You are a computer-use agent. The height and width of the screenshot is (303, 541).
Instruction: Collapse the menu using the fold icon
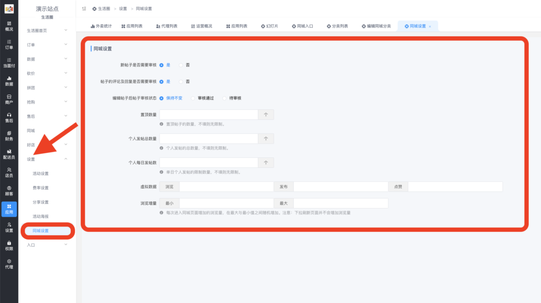[84, 8]
